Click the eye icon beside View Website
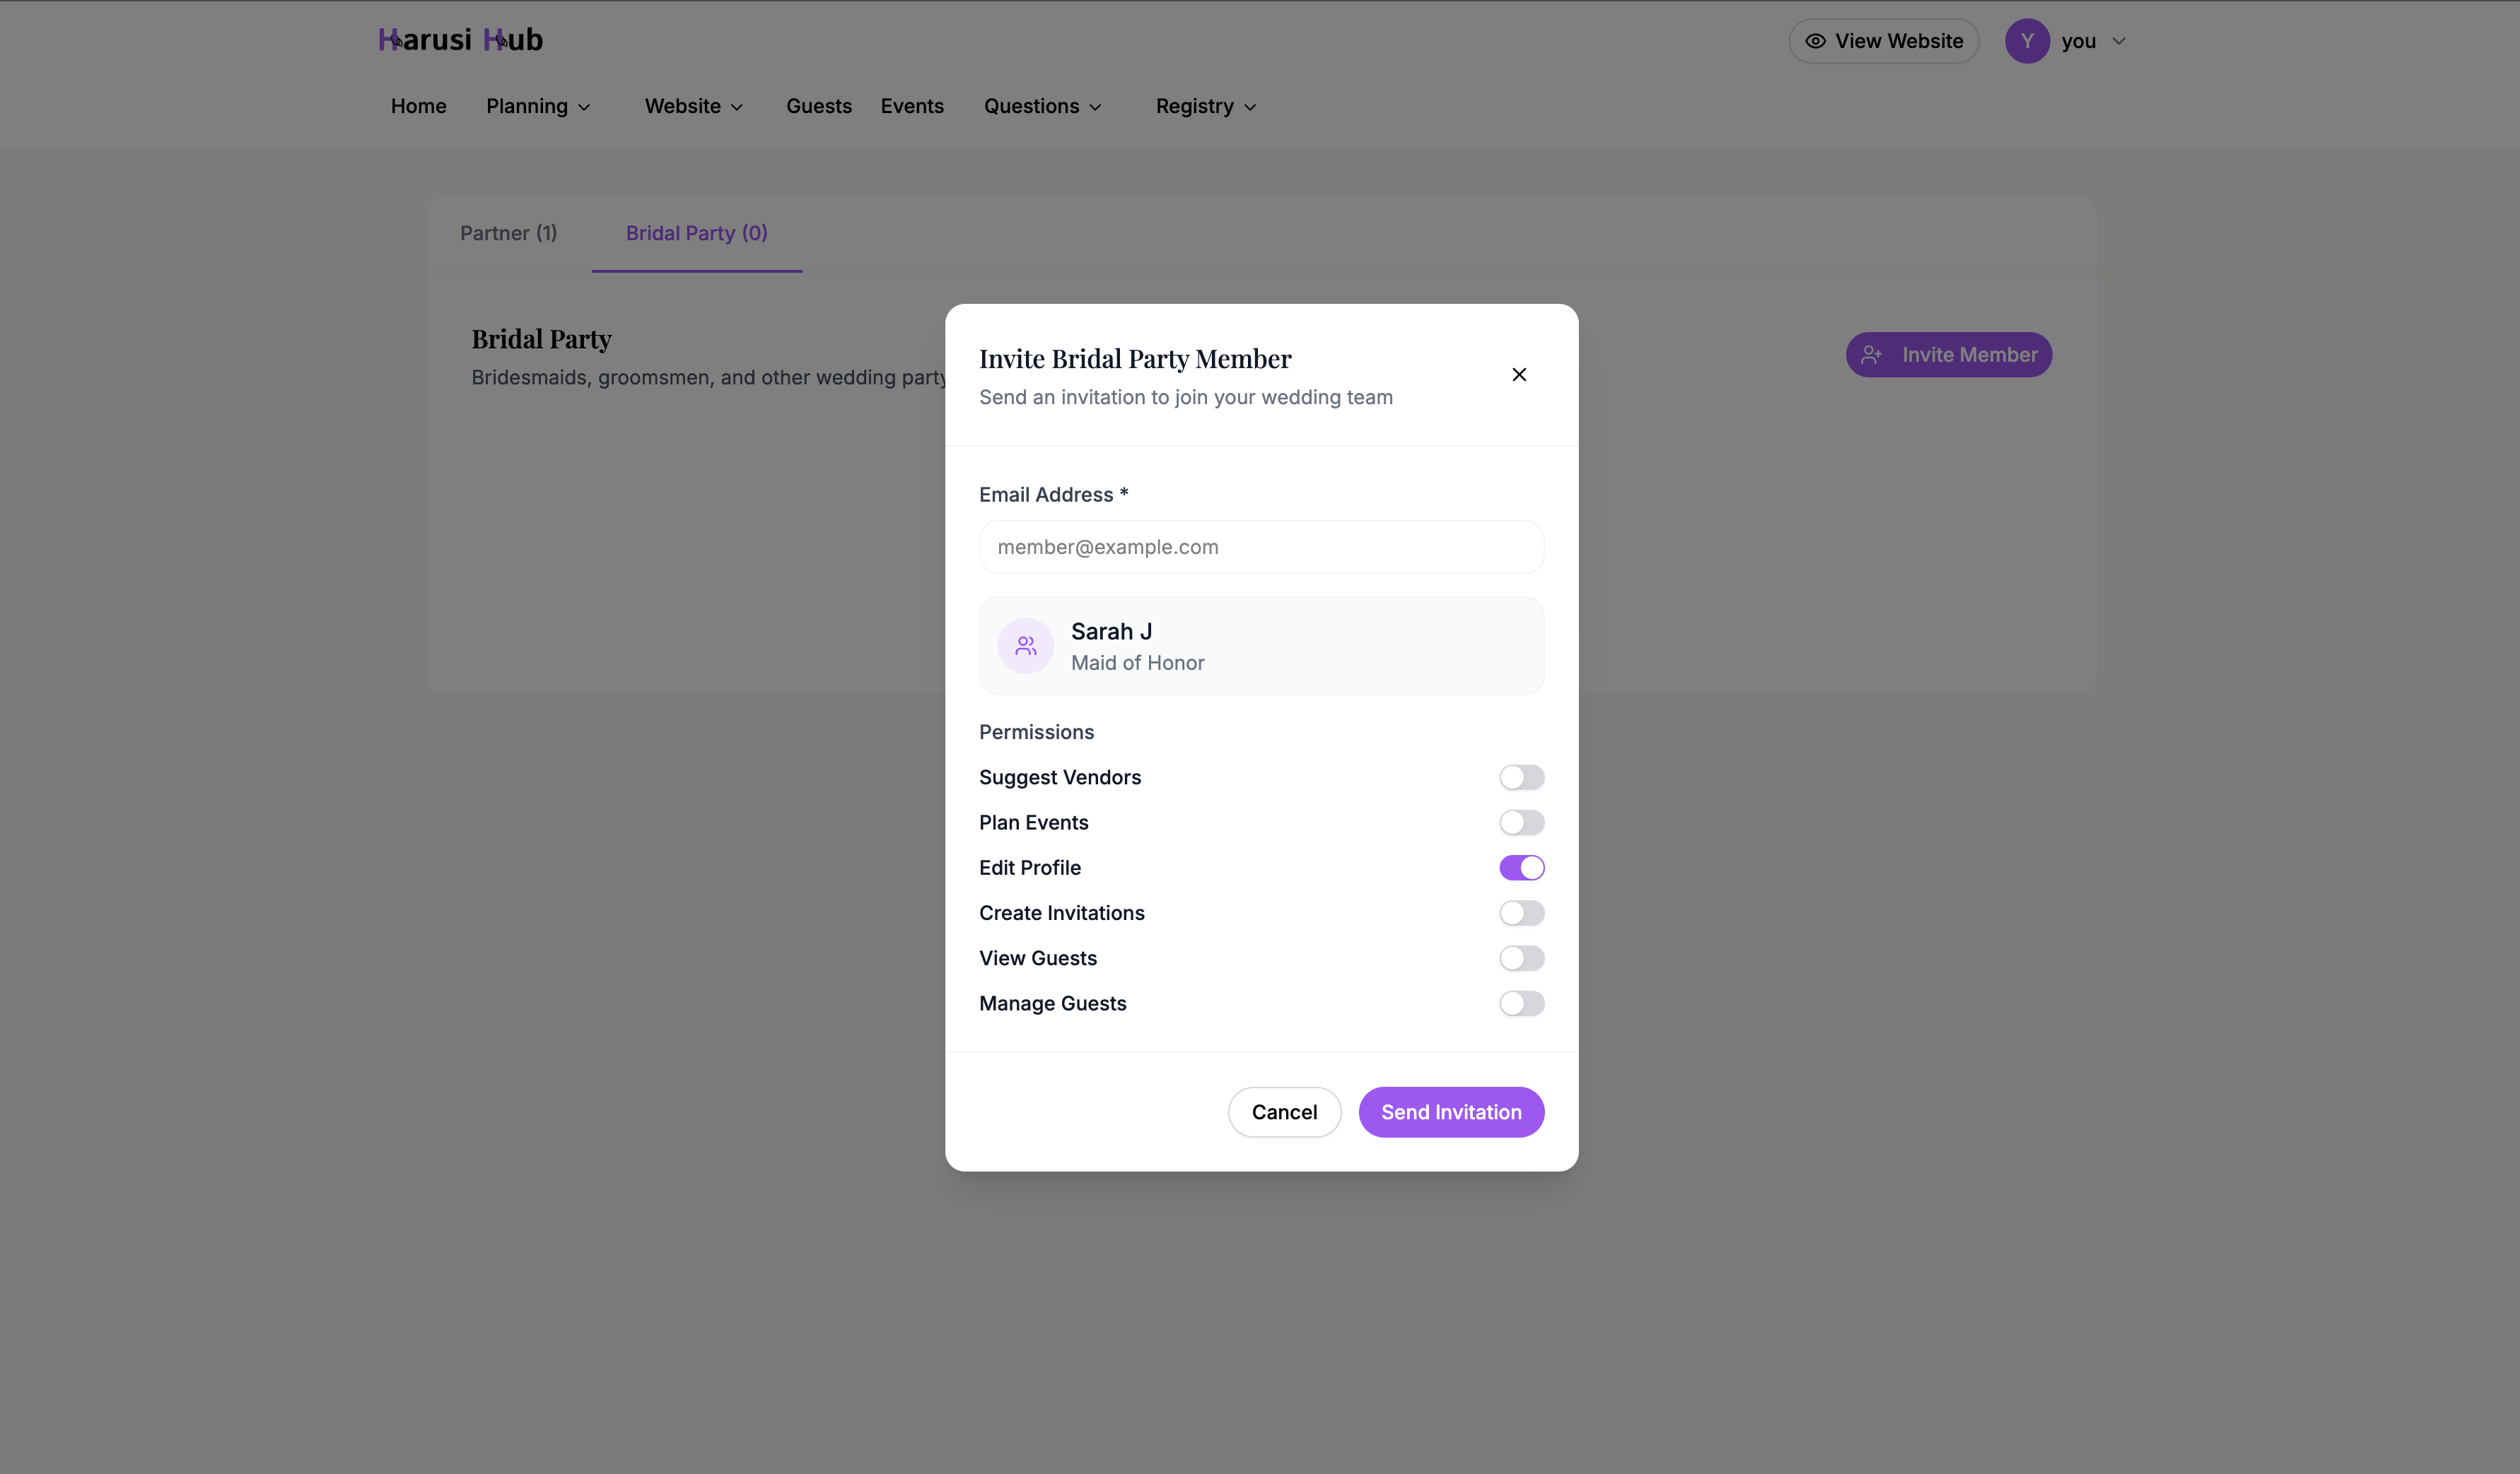The width and height of the screenshot is (2520, 1474). [1816, 41]
